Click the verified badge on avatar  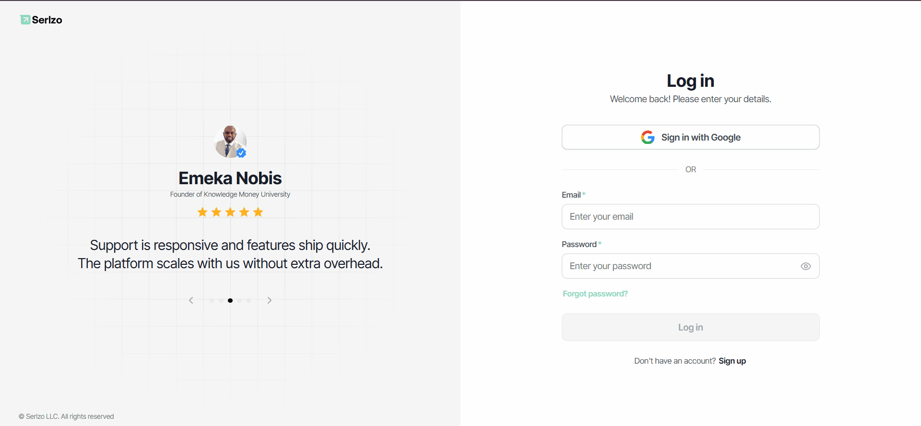[x=241, y=153]
